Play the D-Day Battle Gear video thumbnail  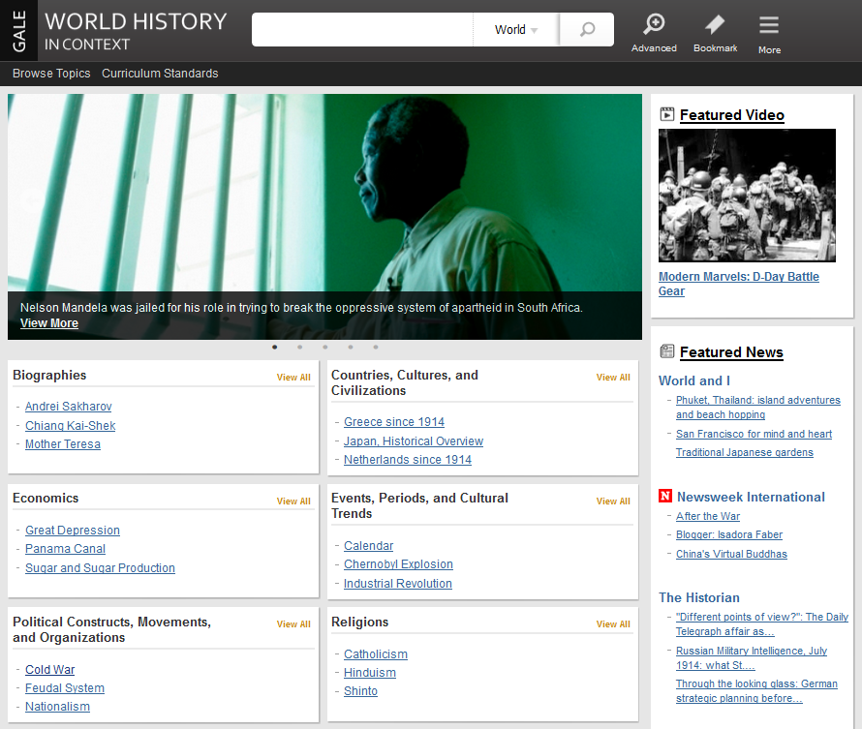pyautogui.click(x=747, y=195)
